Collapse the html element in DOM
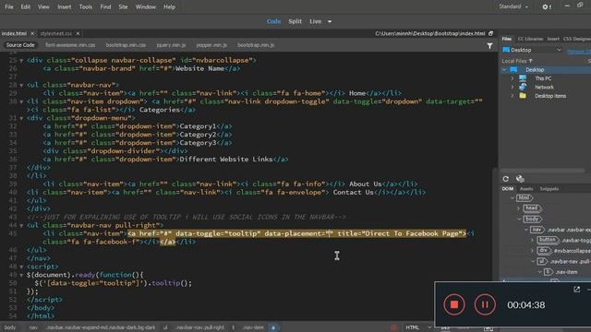This screenshot has width=591, height=332. click(x=513, y=197)
